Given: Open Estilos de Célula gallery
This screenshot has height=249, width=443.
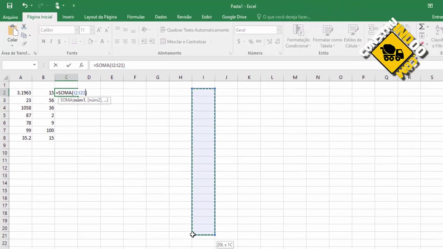Looking at the screenshot, I should point(353,36).
